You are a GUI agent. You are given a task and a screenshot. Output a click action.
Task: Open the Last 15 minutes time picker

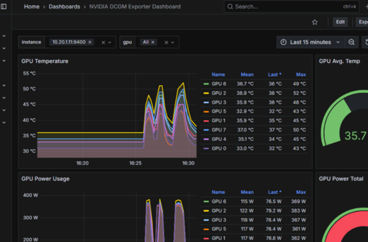310,42
